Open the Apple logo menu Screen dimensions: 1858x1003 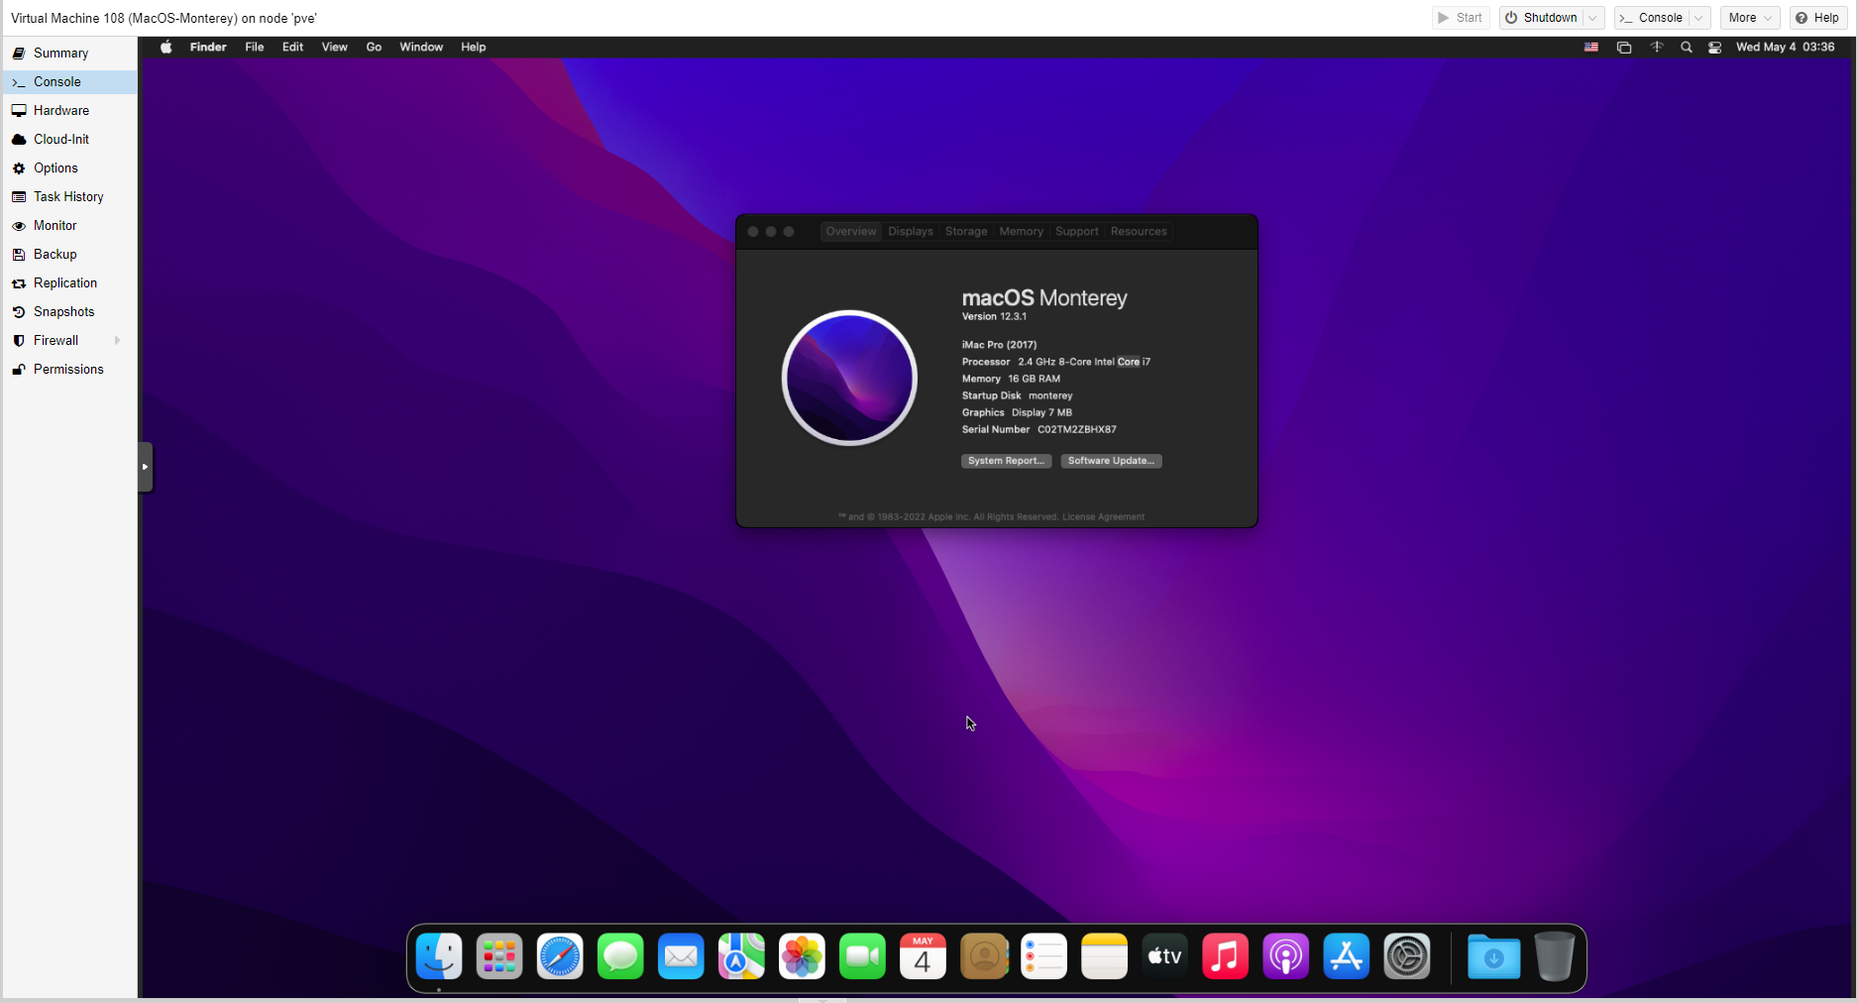[166, 48]
